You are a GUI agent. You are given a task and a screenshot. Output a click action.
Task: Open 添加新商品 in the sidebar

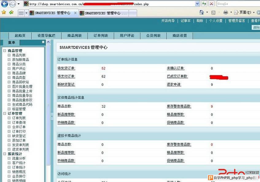21,60
